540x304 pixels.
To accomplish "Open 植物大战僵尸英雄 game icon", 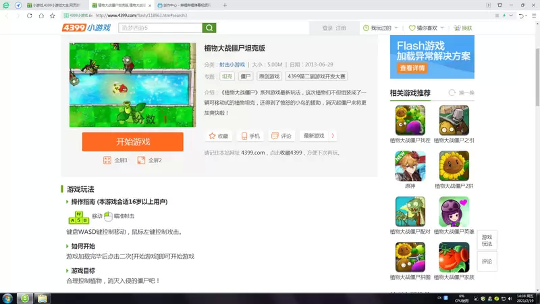I will point(454,211).
